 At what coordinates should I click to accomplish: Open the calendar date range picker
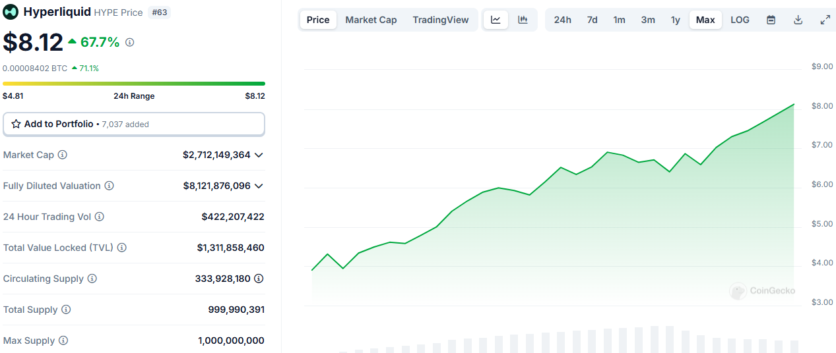(x=771, y=20)
